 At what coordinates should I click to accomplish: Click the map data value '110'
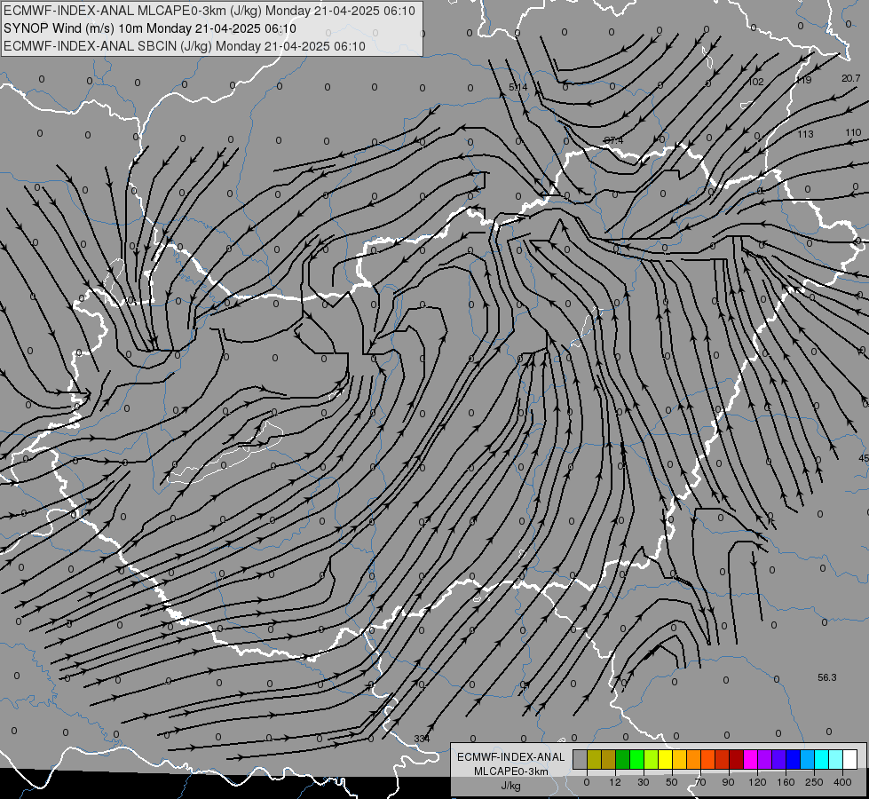[854, 132]
